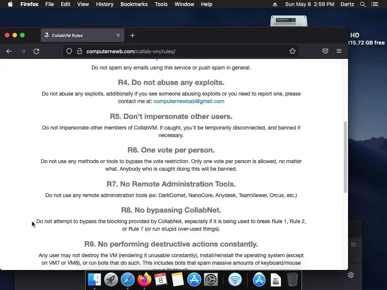
Task: Open the Window menu
Action: point(184,4)
